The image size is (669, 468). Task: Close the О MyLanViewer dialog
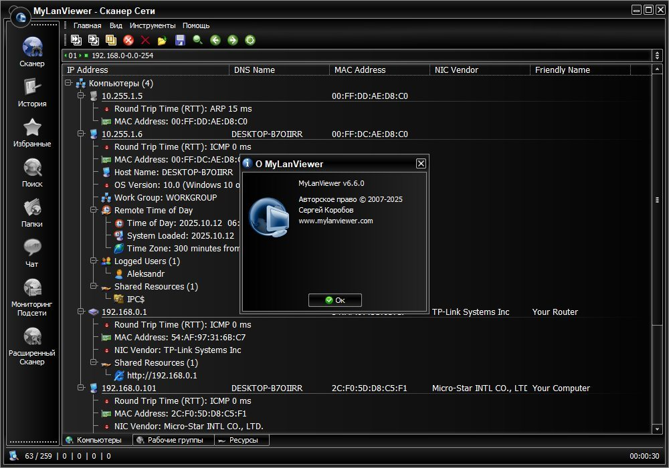421,164
